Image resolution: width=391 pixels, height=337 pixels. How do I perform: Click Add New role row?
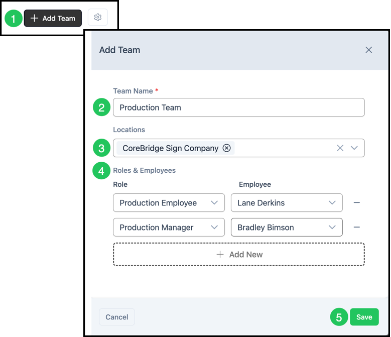coord(238,255)
